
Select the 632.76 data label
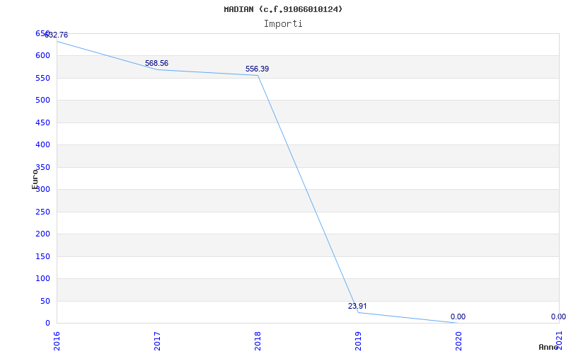pyautogui.click(x=56, y=35)
